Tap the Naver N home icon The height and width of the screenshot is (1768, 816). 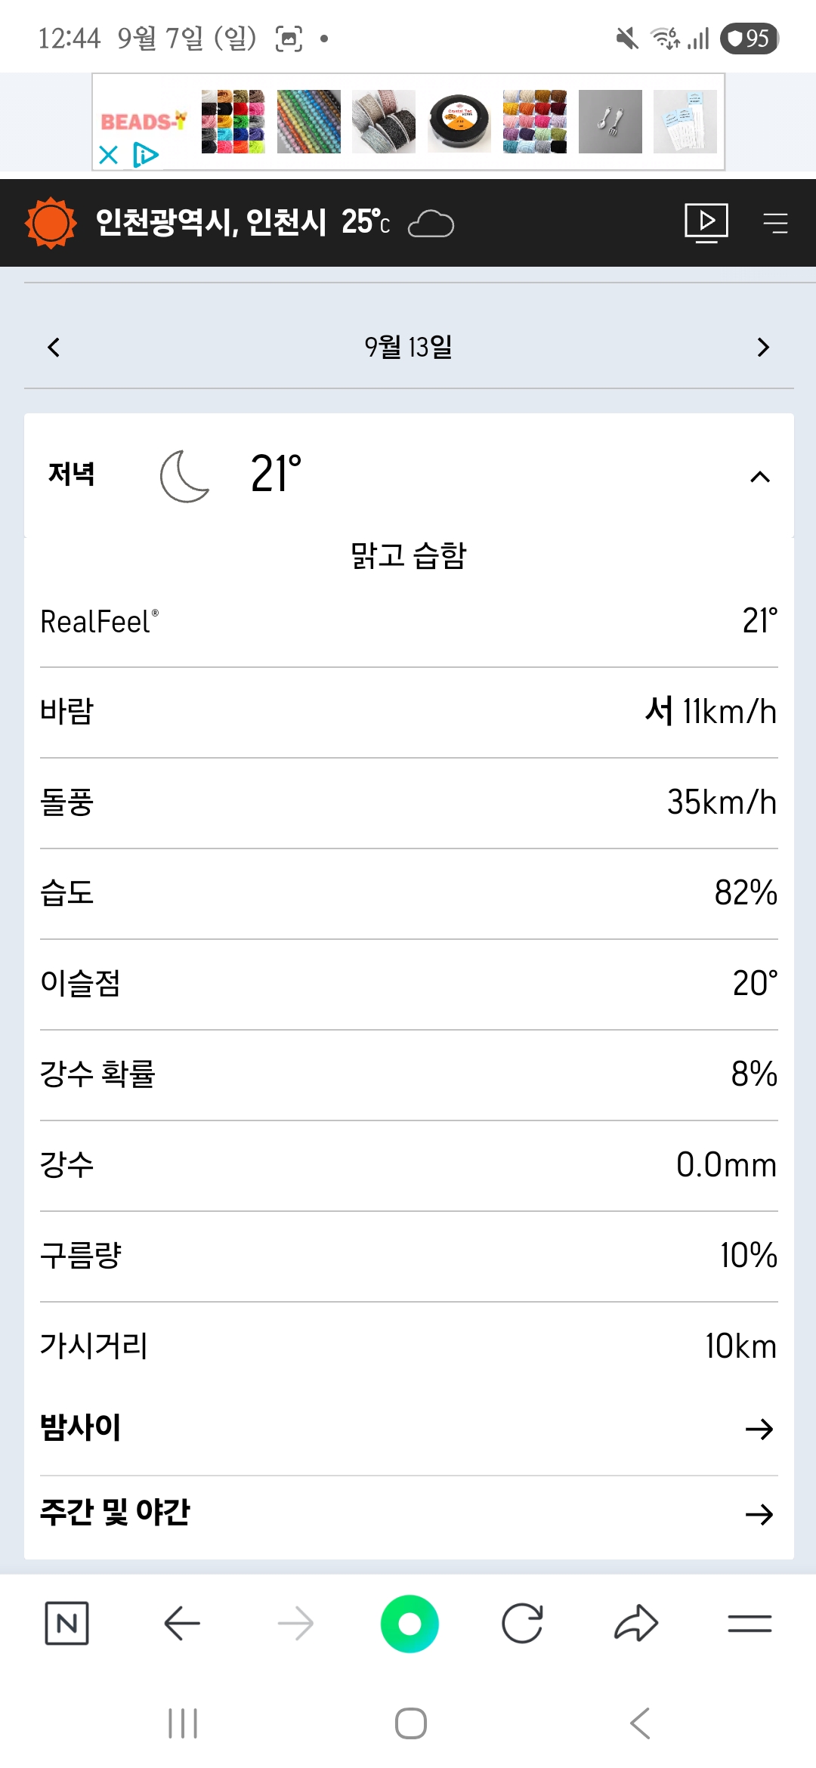tap(66, 1623)
